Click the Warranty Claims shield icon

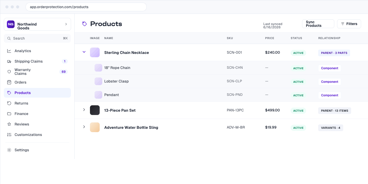coord(9,72)
